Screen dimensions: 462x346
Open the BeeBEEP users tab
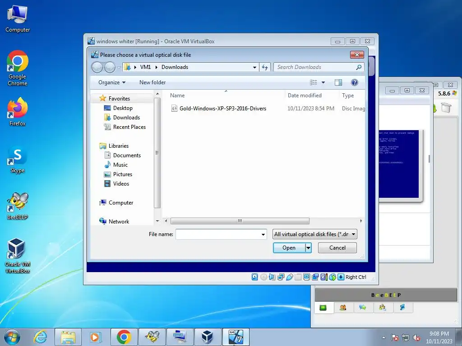pyautogui.click(x=343, y=308)
